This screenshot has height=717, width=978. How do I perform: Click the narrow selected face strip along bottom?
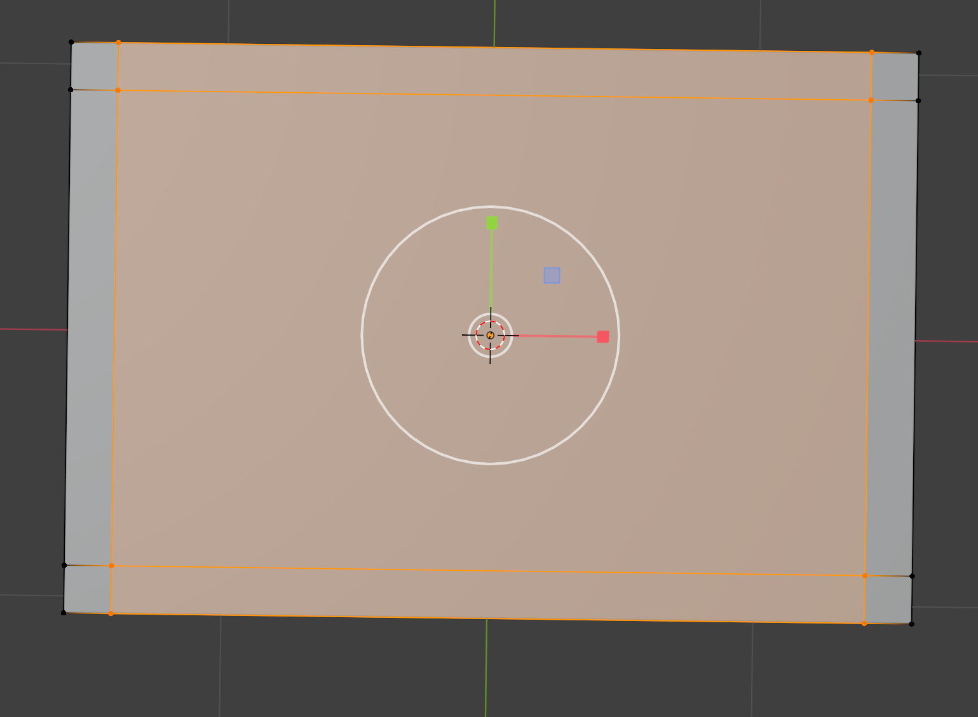(x=487, y=594)
